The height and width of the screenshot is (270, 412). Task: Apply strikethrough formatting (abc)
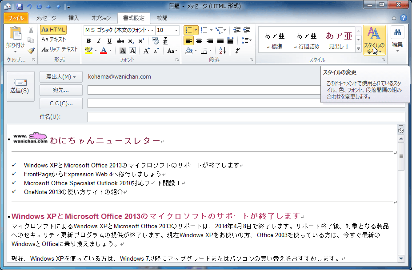pyautogui.click(x=120, y=41)
